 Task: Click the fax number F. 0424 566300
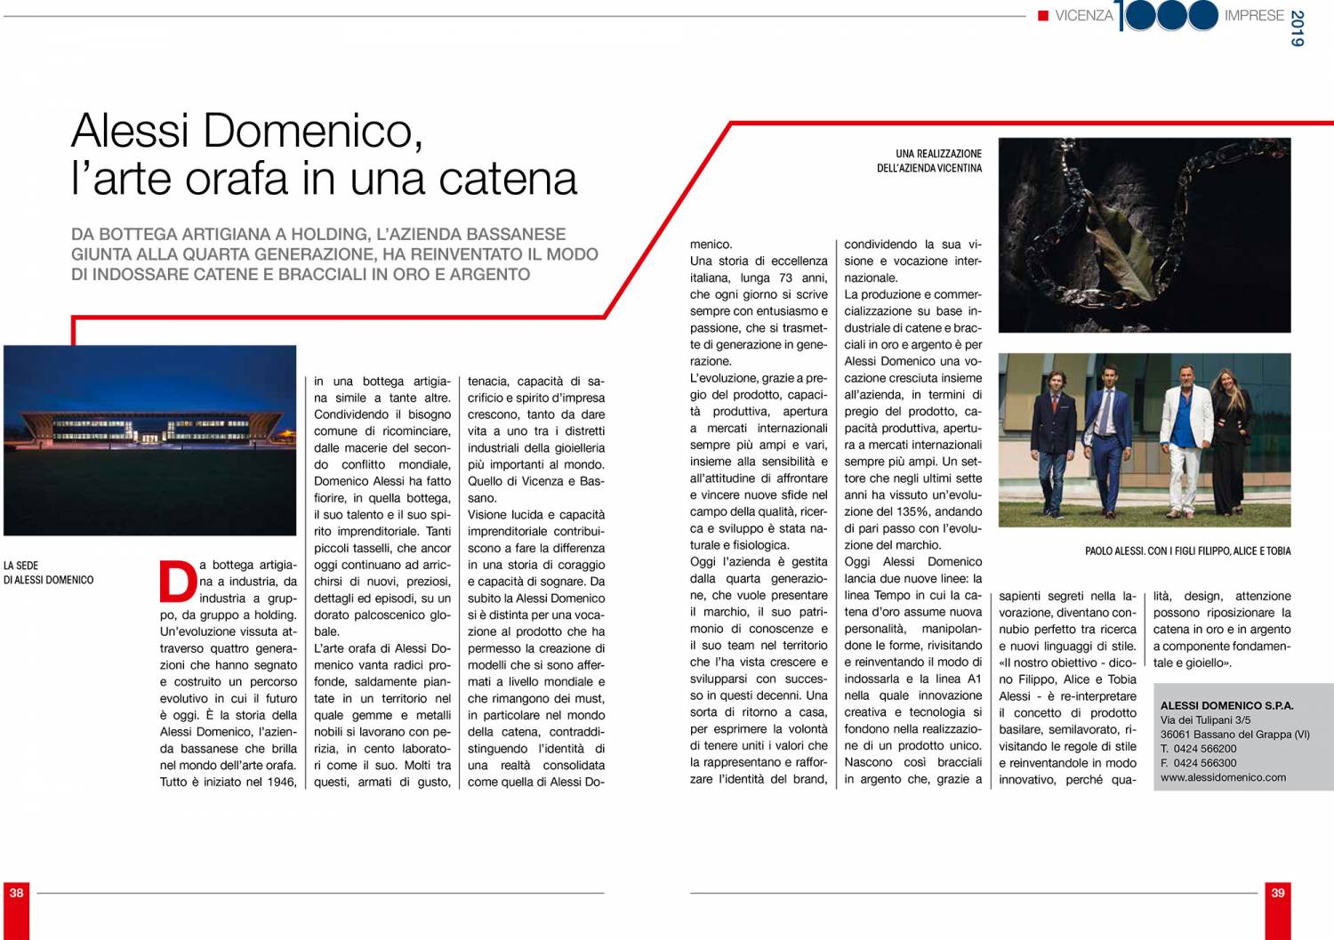(x=1198, y=763)
